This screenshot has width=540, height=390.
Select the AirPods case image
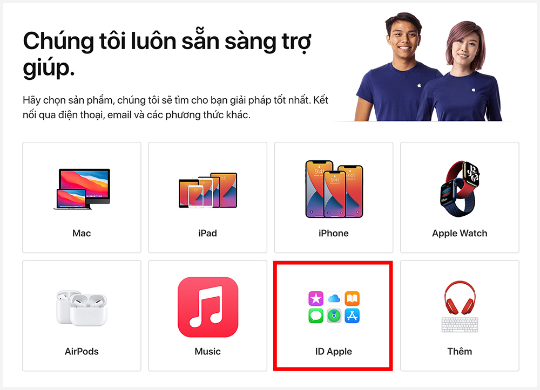pyautogui.click(x=82, y=308)
